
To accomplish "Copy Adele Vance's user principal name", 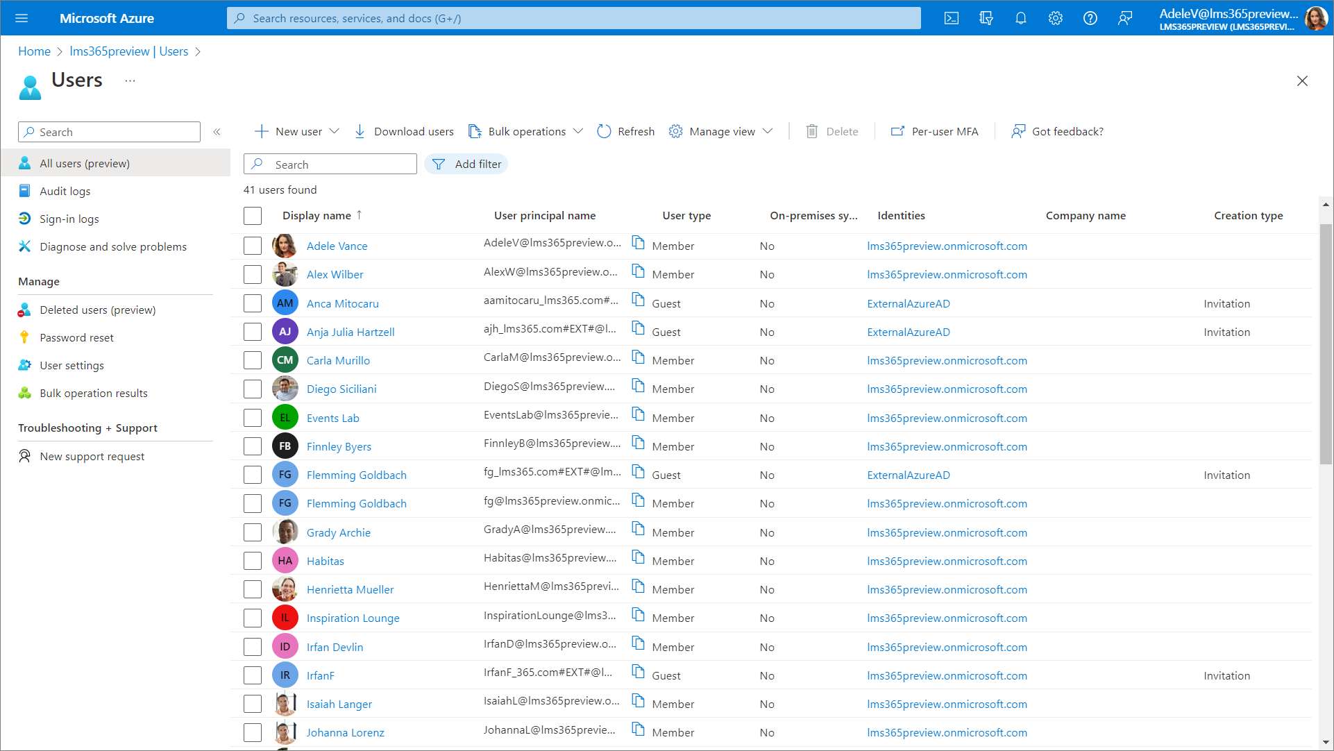I will pyautogui.click(x=638, y=243).
